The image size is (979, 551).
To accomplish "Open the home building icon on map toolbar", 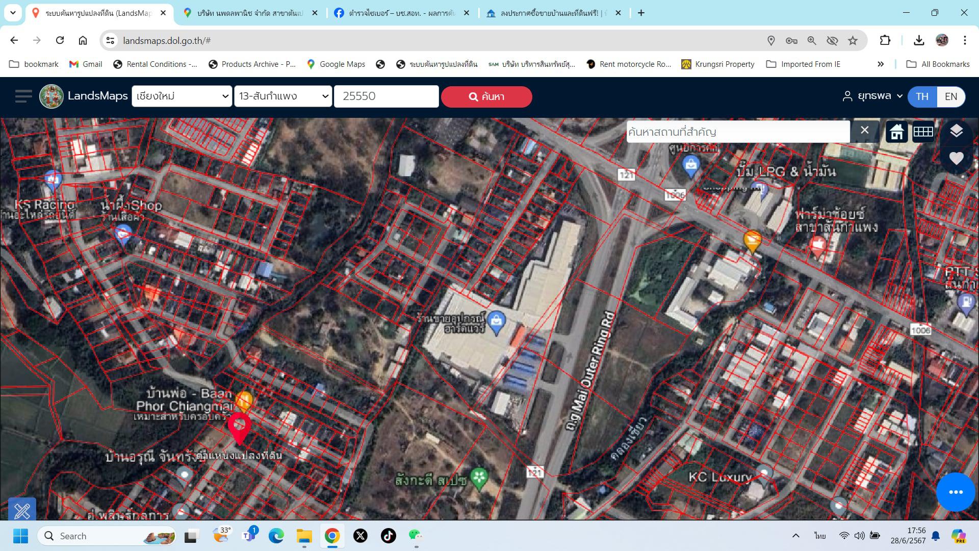I will pos(897,132).
